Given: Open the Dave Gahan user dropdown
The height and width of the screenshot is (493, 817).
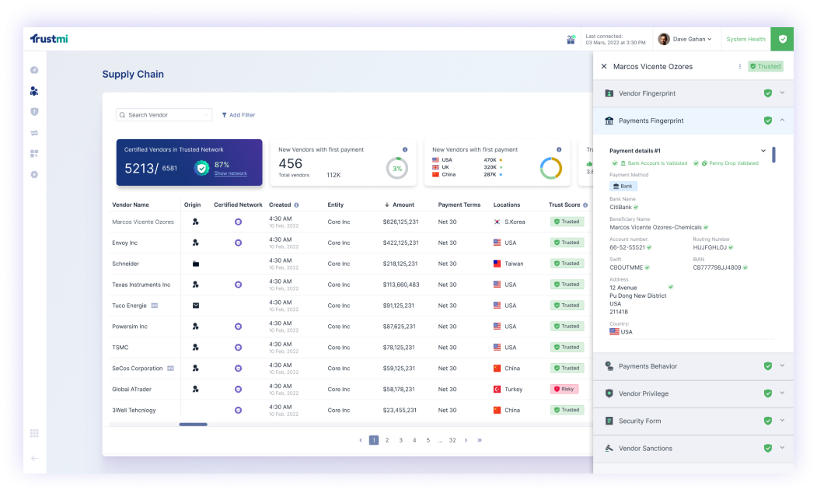Looking at the screenshot, I should coord(685,39).
